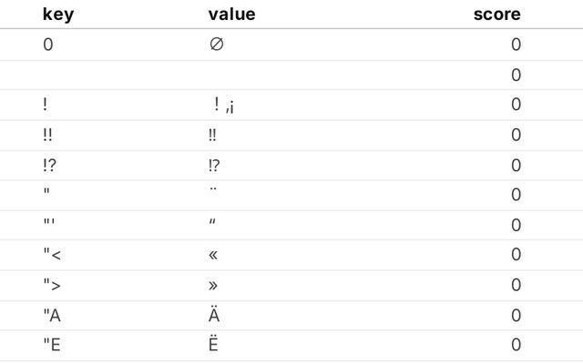
Task: Click the right guillemet » value
Action: pyautogui.click(x=213, y=285)
